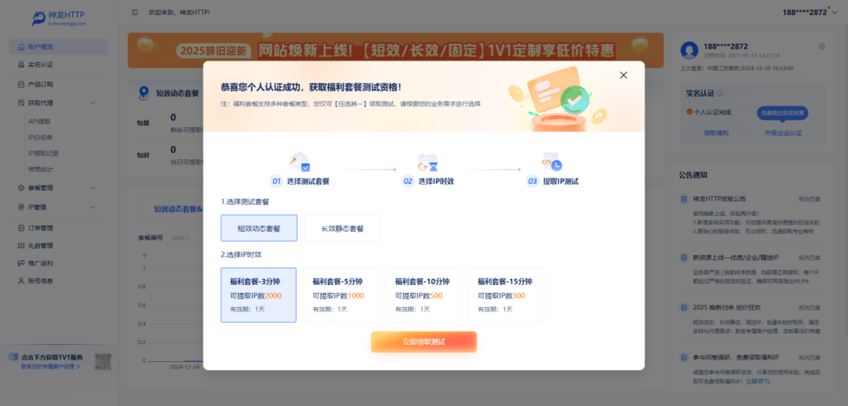848x406 pixels.
Task: Click the 套餐管理 cube icon
Action: (21, 188)
